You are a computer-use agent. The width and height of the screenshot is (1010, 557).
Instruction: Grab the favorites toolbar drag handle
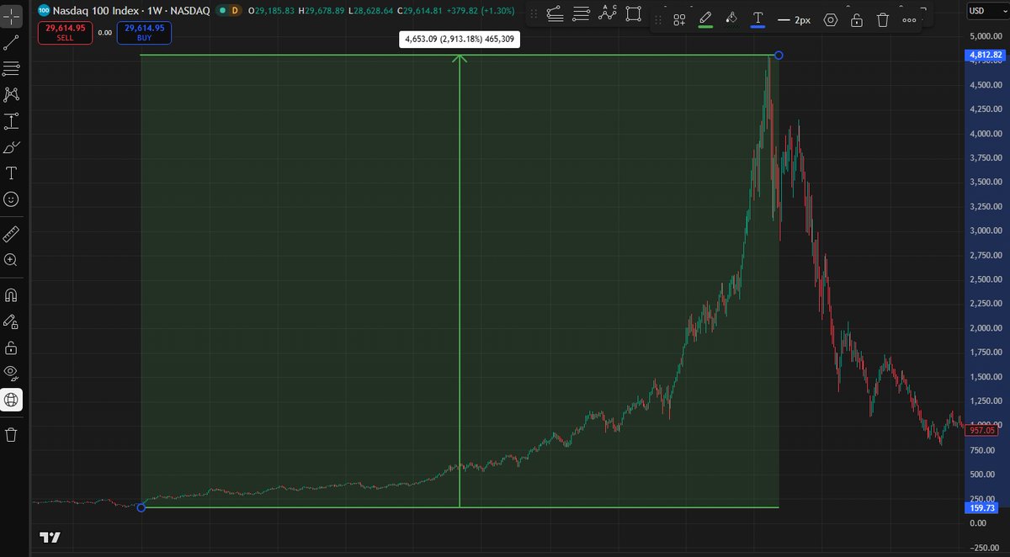point(533,13)
